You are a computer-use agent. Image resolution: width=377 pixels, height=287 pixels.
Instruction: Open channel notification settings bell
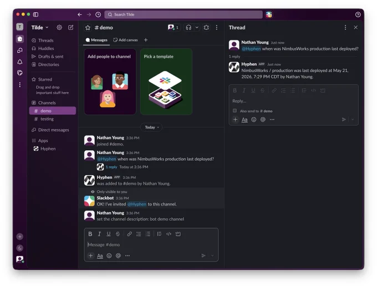click(x=206, y=27)
